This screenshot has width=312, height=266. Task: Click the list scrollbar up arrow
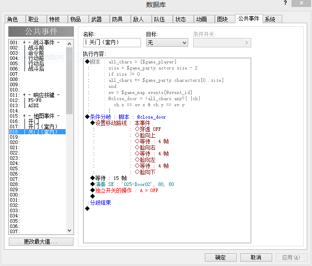pos(69,44)
